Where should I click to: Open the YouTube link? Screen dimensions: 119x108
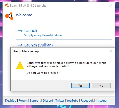72,101
